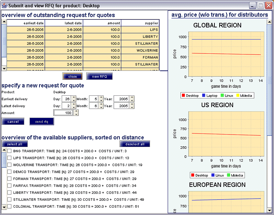Select the WOLVERINE transport checkbox
Screen dimensions: 274x215
(9, 165)
